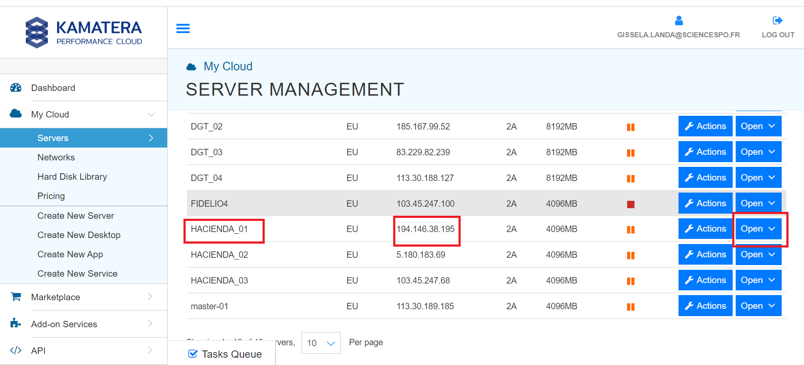Viewport: 804px width, 365px height.
Task: Click the Marketplace cart icon
Action: click(16, 296)
